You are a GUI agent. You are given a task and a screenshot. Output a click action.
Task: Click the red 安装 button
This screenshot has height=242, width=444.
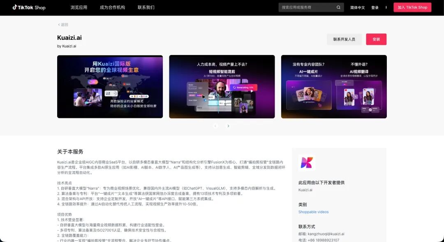(x=376, y=39)
